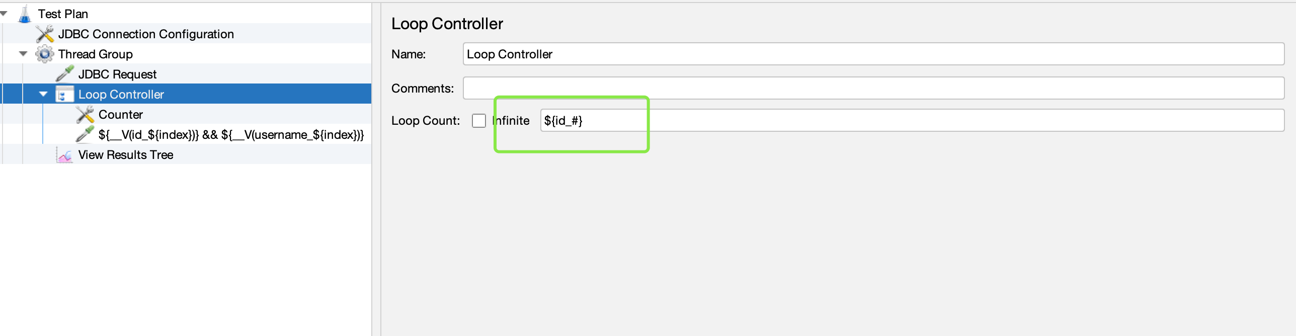This screenshot has height=336, width=1296.
Task: Click the Name input field
Action: 873,54
